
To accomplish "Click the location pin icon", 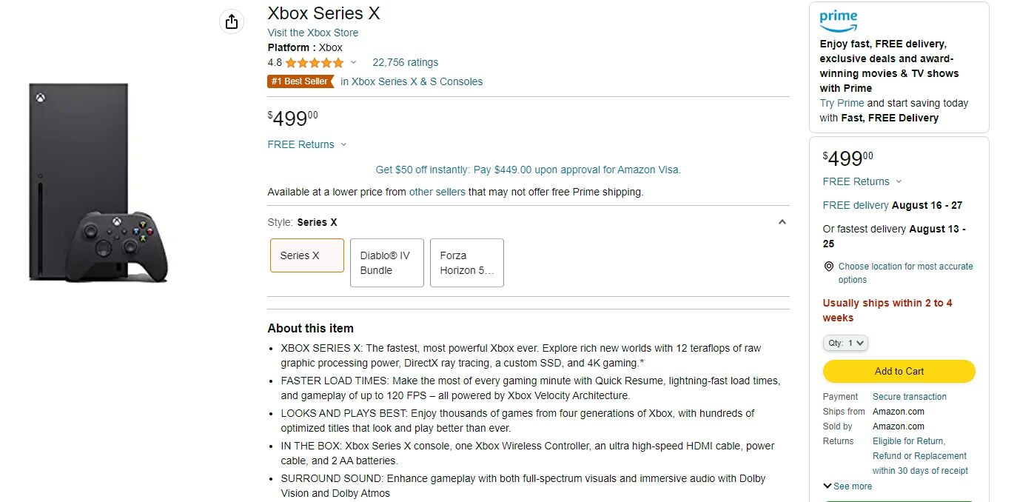I will click(828, 267).
